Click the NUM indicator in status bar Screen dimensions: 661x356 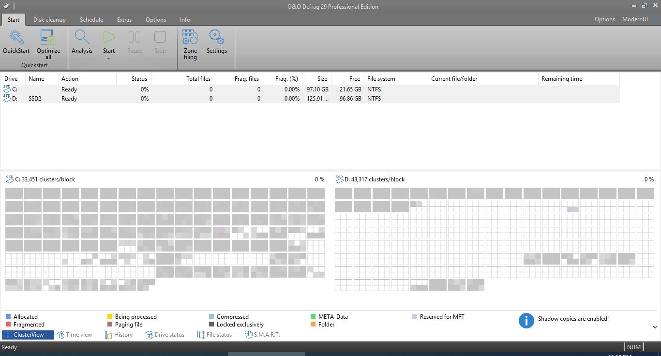tap(633, 347)
